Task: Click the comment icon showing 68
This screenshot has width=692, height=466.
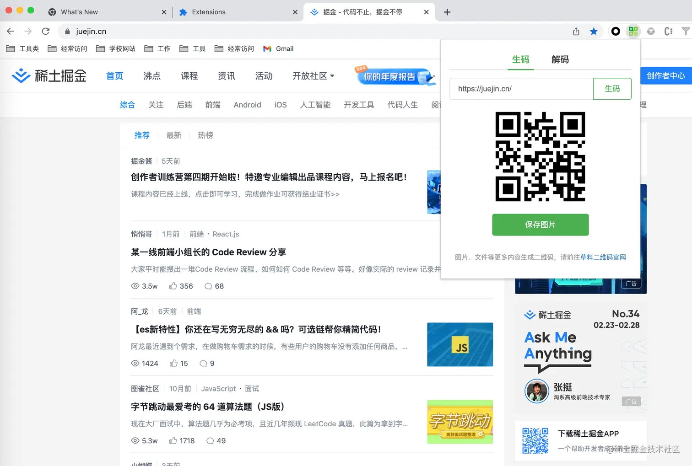Action: 208,286
